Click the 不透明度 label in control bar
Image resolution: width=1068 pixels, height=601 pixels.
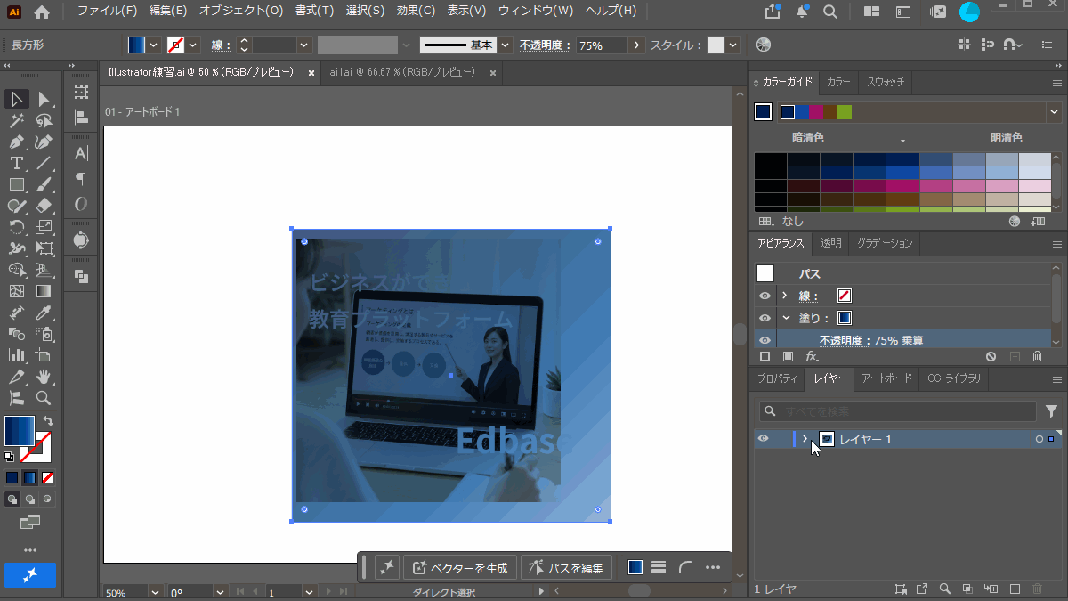[x=546, y=45]
